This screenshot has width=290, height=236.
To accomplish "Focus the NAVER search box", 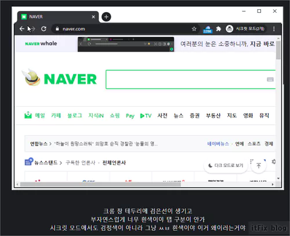I will [x=190, y=79].
